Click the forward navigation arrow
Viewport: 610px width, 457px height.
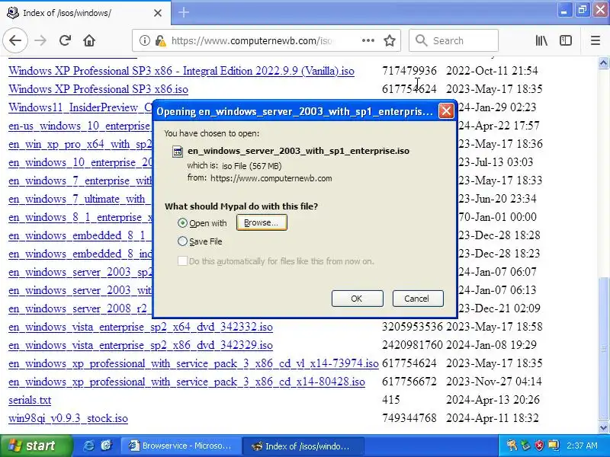(40, 40)
